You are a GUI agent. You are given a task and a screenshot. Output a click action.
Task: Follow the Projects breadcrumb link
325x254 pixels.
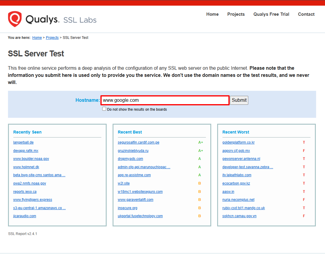tap(52, 38)
